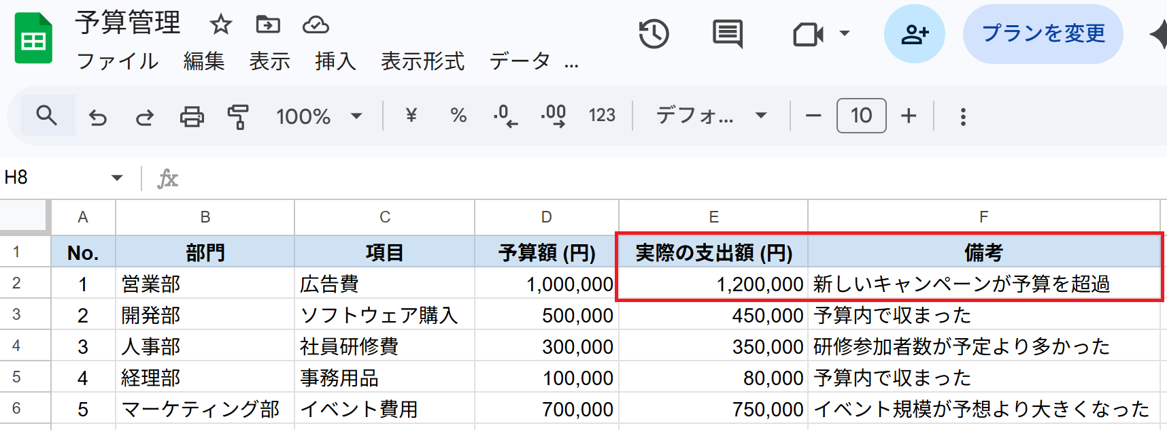Open the 100% zoom dropdown
The width and height of the screenshot is (1167, 430).
click(x=319, y=116)
